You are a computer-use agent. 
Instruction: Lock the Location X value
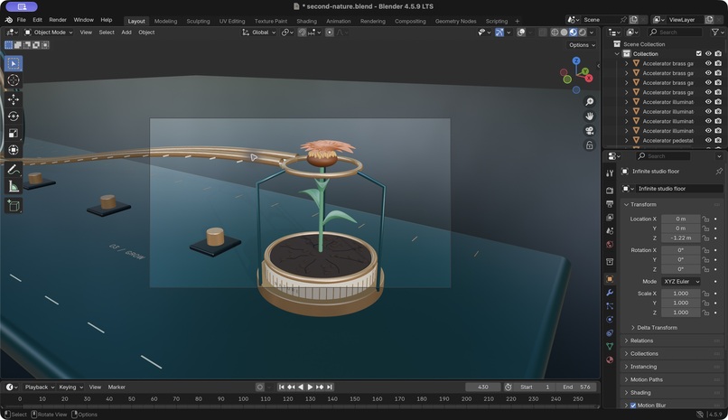705,219
